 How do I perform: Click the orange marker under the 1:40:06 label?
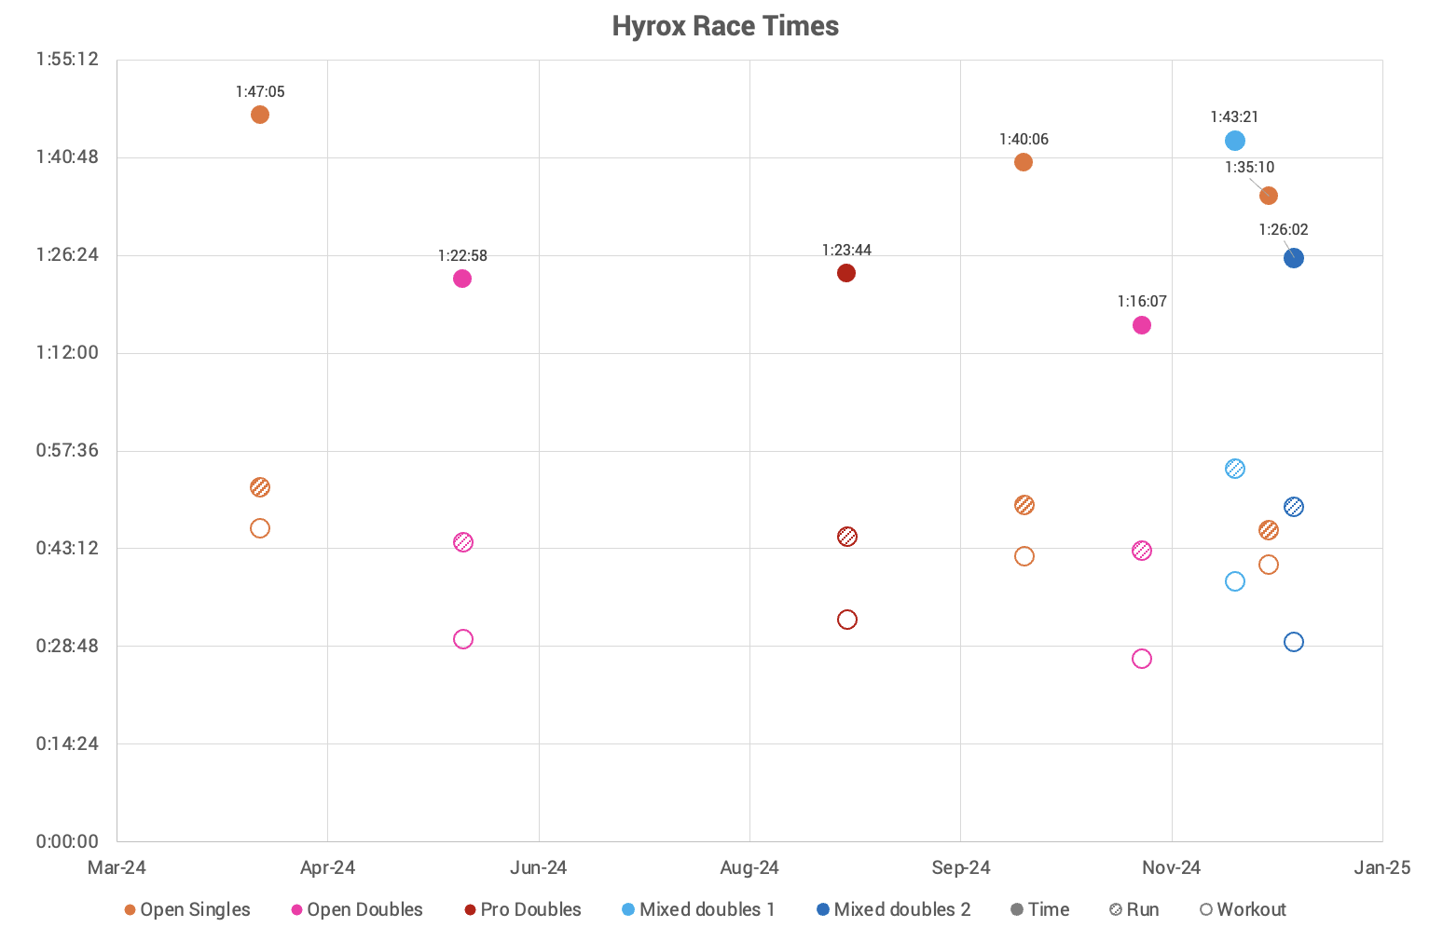coord(1024,162)
